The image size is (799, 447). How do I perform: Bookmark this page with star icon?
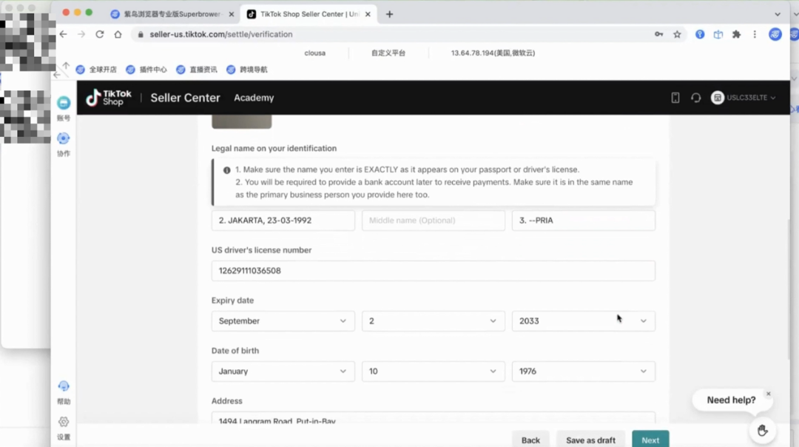[x=677, y=34]
